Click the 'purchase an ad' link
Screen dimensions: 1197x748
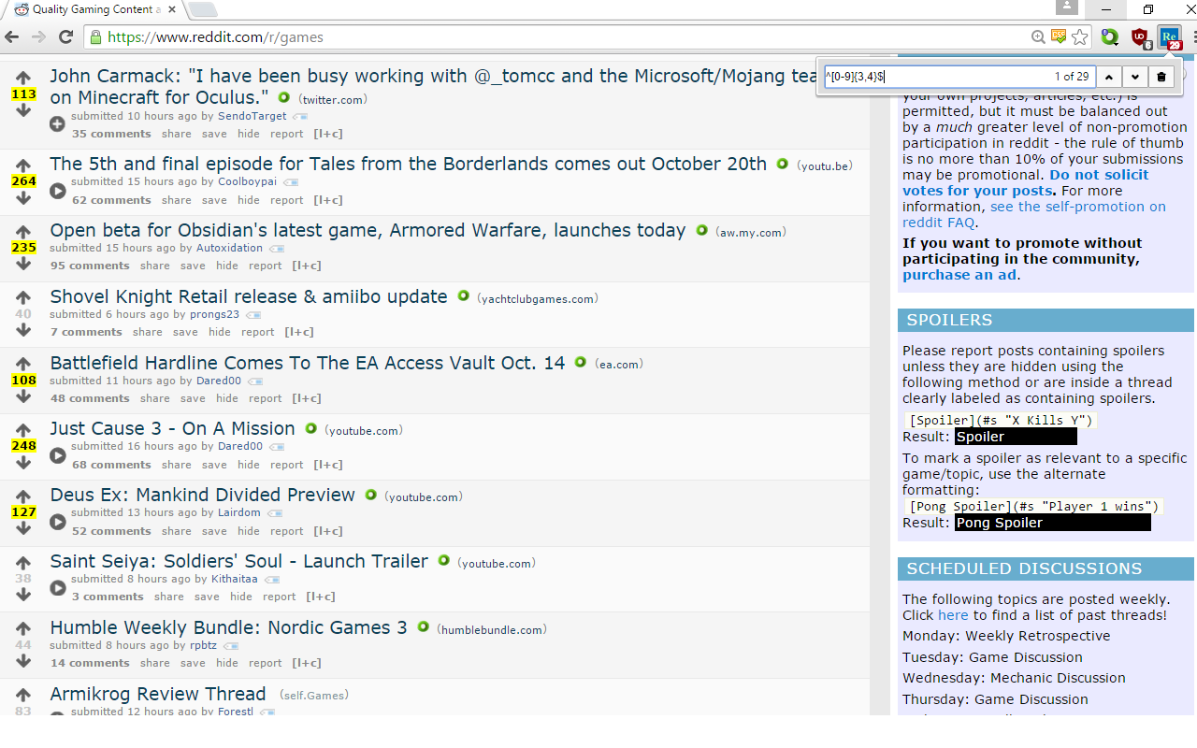959,275
